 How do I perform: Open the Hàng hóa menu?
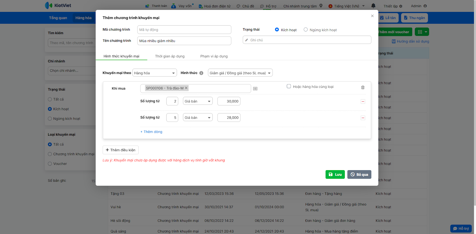point(83,18)
